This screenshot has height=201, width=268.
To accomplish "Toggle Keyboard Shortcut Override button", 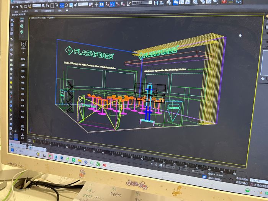I will click(101, 5).
